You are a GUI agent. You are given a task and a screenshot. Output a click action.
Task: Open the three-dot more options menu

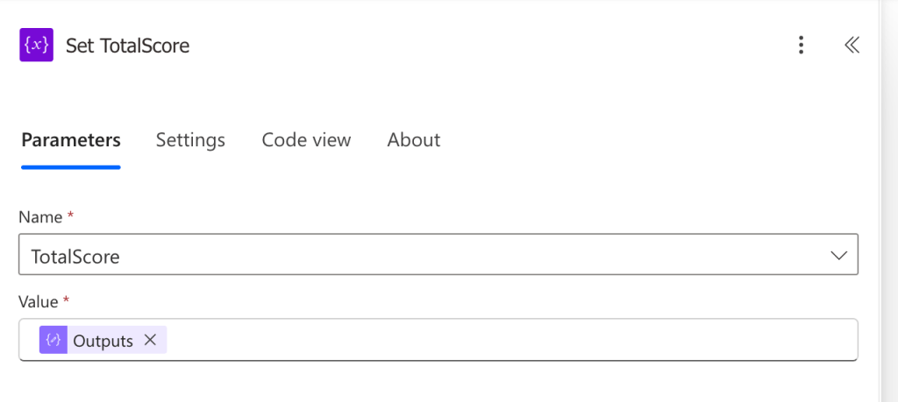pos(801,46)
